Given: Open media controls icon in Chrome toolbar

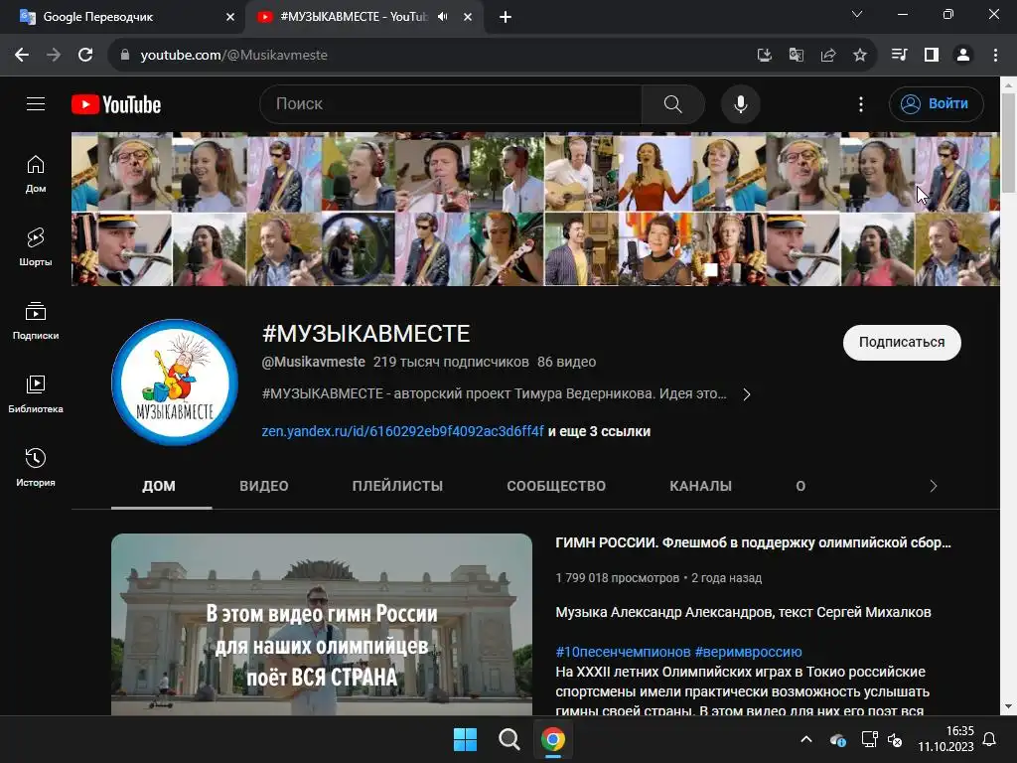Looking at the screenshot, I should (x=899, y=56).
